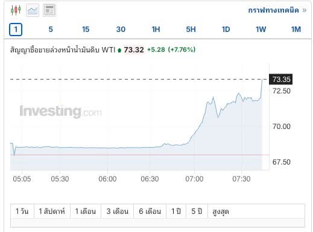
Task: Show the 1 วัน range
Action: 22,212
